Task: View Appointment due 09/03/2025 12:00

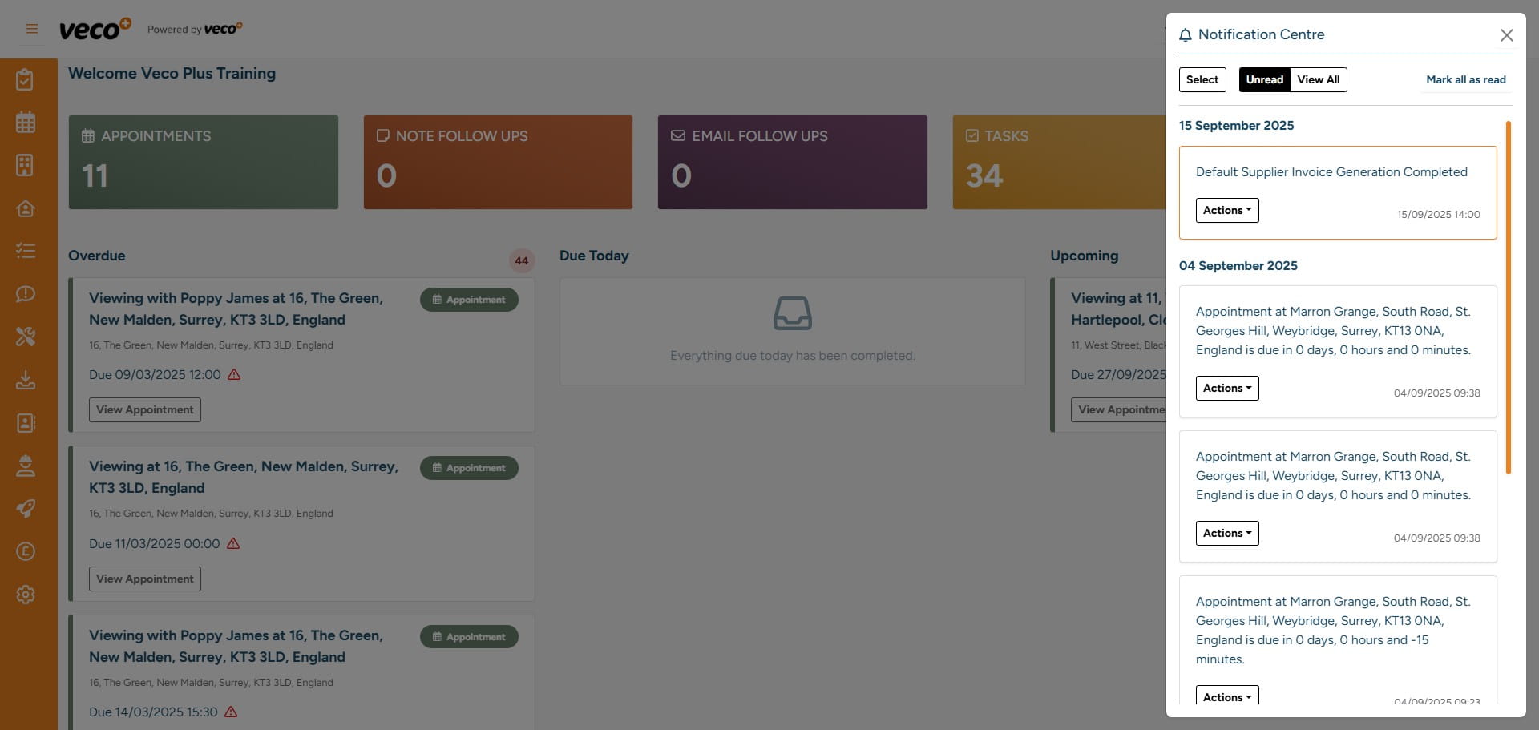Action: (144, 409)
